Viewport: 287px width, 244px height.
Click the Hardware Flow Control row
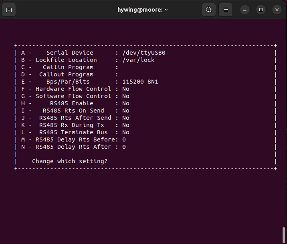pos(73,89)
